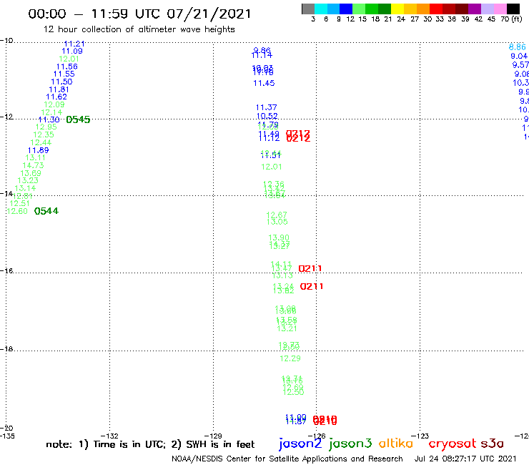
Task: Click wave height value '9.57'
Action: tap(520, 65)
